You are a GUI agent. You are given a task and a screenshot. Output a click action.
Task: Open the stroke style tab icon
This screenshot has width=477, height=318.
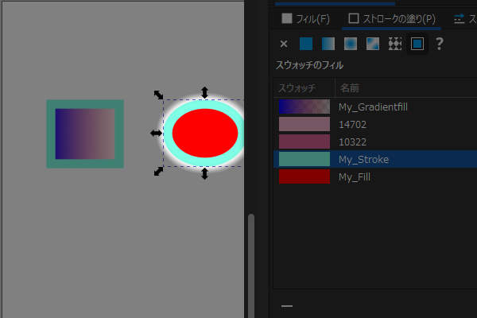click(x=459, y=19)
